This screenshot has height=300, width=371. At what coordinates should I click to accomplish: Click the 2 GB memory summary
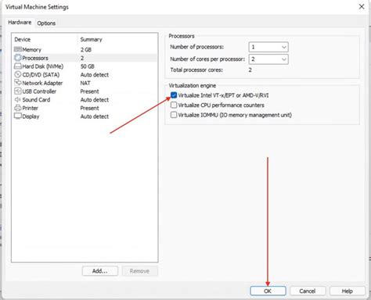click(x=86, y=50)
